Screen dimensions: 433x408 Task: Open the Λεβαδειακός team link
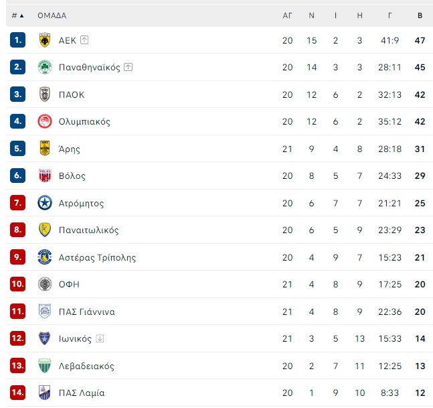(86, 366)
